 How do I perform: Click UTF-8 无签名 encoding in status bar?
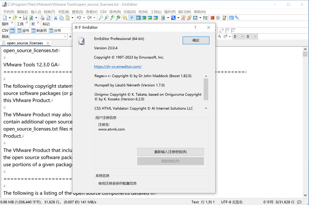click(x=232, y=202)
